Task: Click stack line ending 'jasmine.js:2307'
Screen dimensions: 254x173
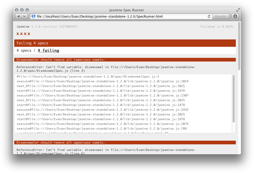Action: [x=103, y=95]
